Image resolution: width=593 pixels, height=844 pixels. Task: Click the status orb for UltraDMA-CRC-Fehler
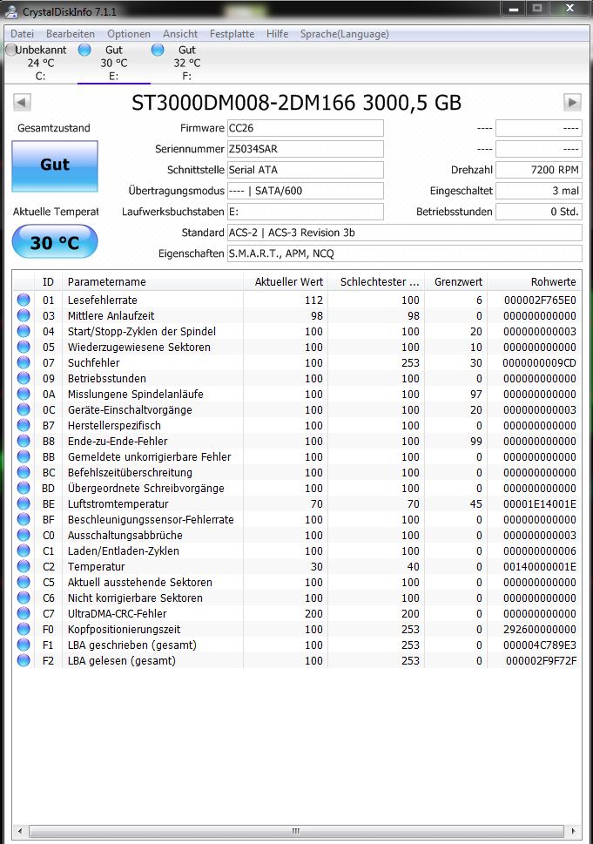pos(24,613)
